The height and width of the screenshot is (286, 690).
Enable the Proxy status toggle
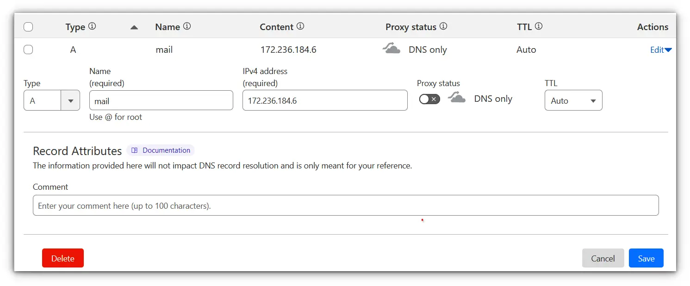[x=429, y=99]
